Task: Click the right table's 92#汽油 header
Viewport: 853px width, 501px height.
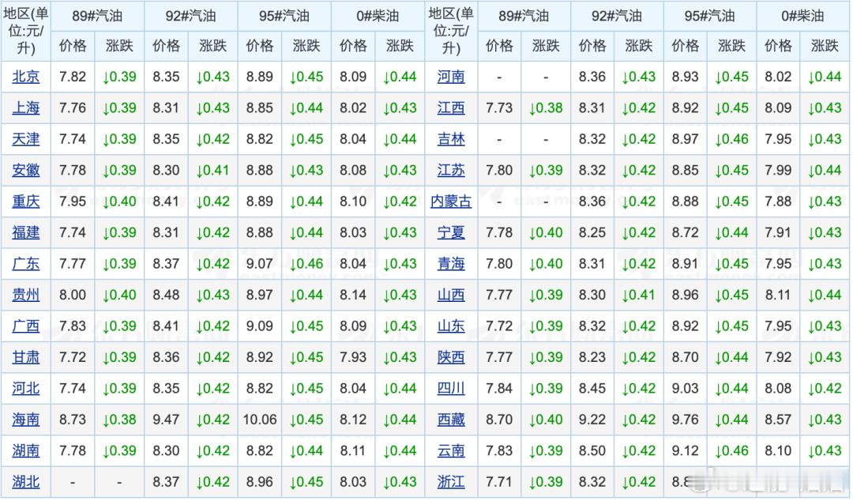Action: 617,16
